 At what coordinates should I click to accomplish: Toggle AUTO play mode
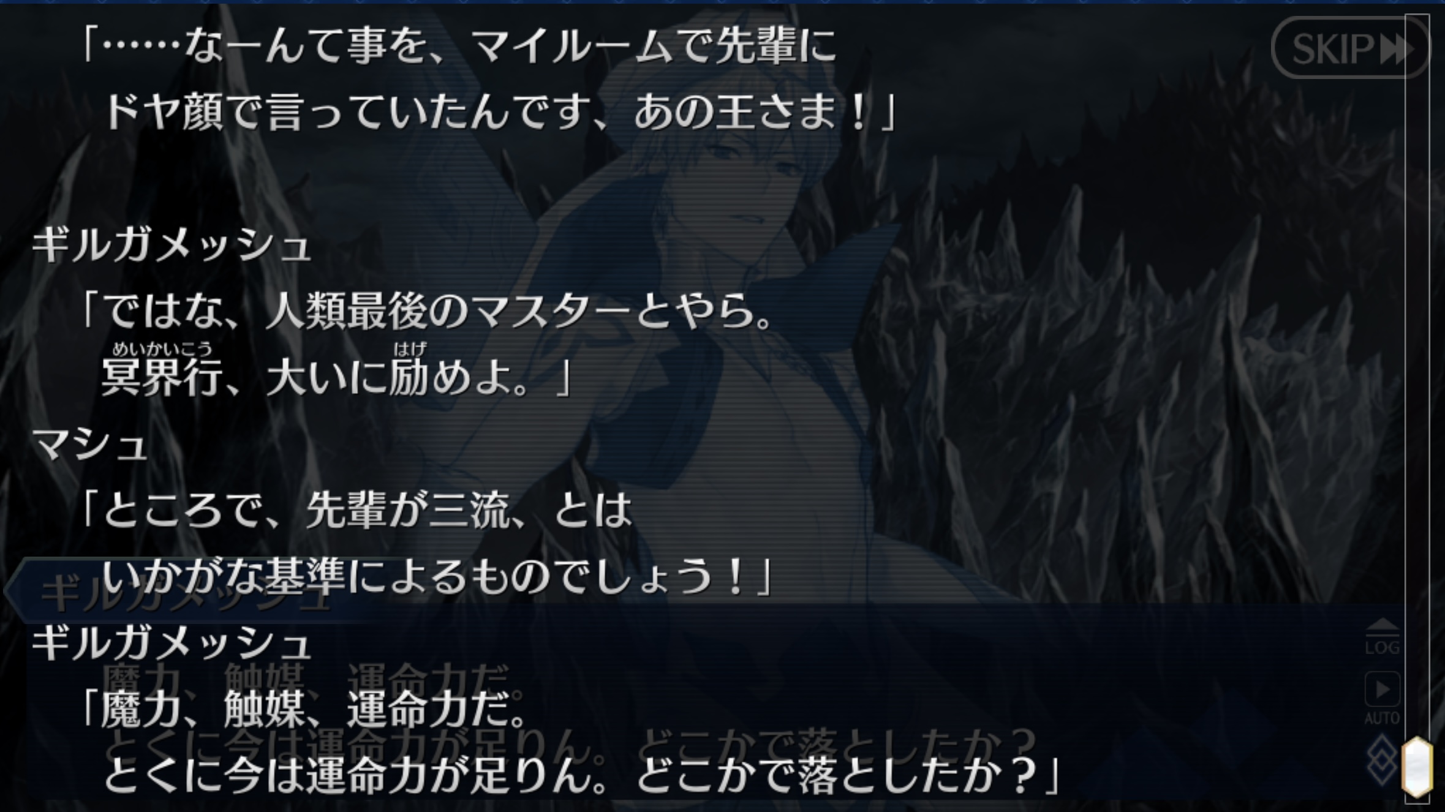point(1383,697)
